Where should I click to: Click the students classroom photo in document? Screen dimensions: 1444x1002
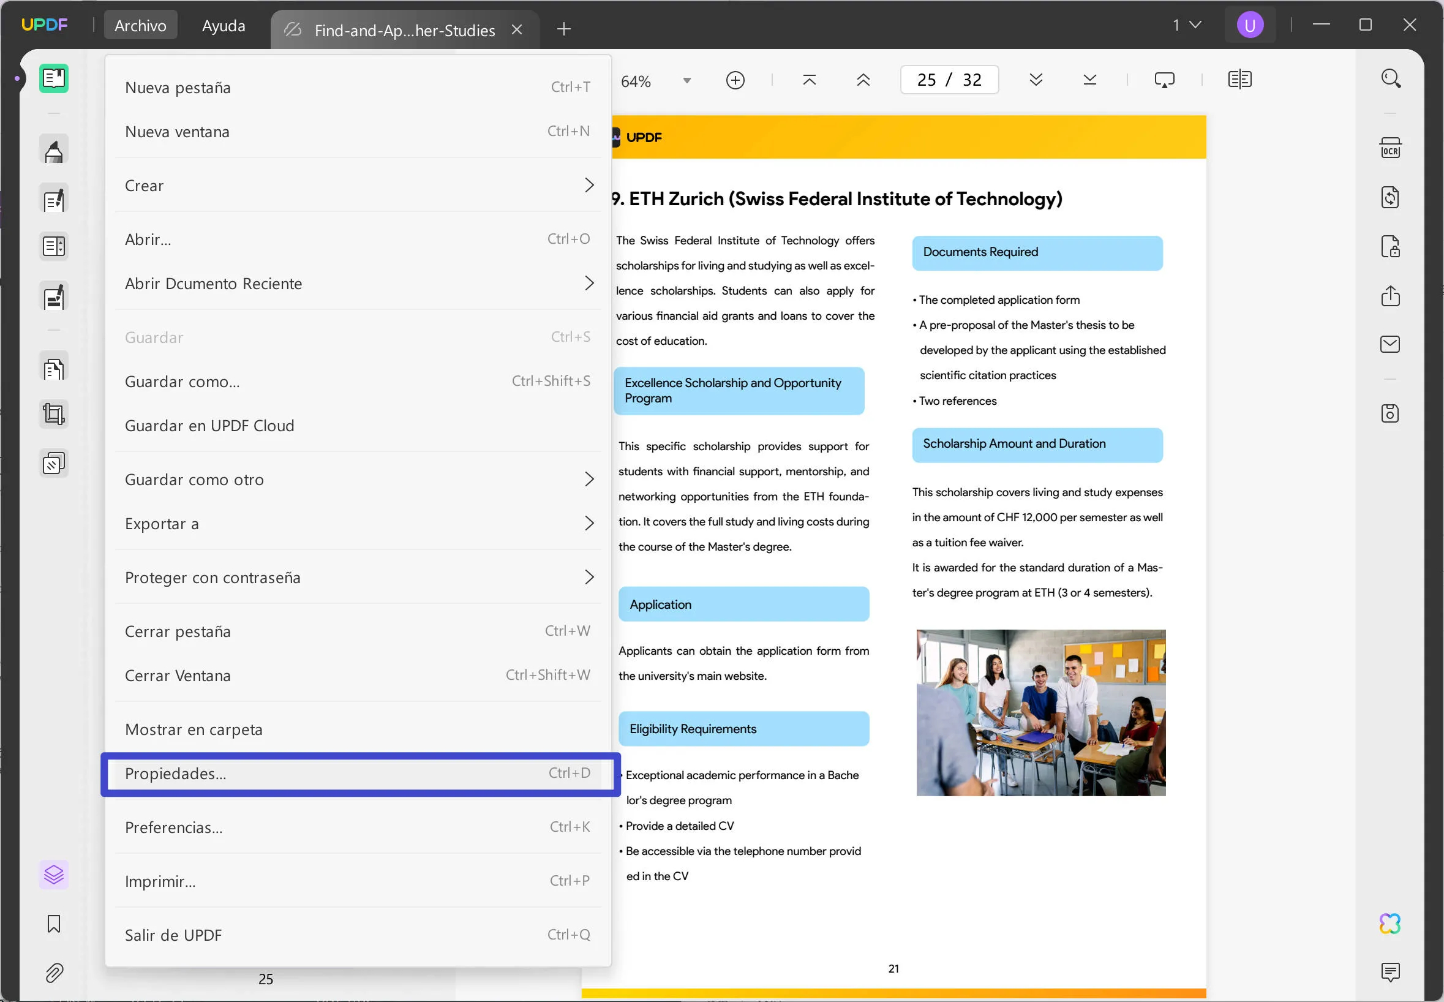pyautogui.click(x=1041, y=712)
